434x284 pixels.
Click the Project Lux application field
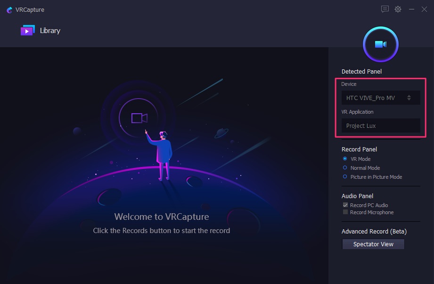381,125
